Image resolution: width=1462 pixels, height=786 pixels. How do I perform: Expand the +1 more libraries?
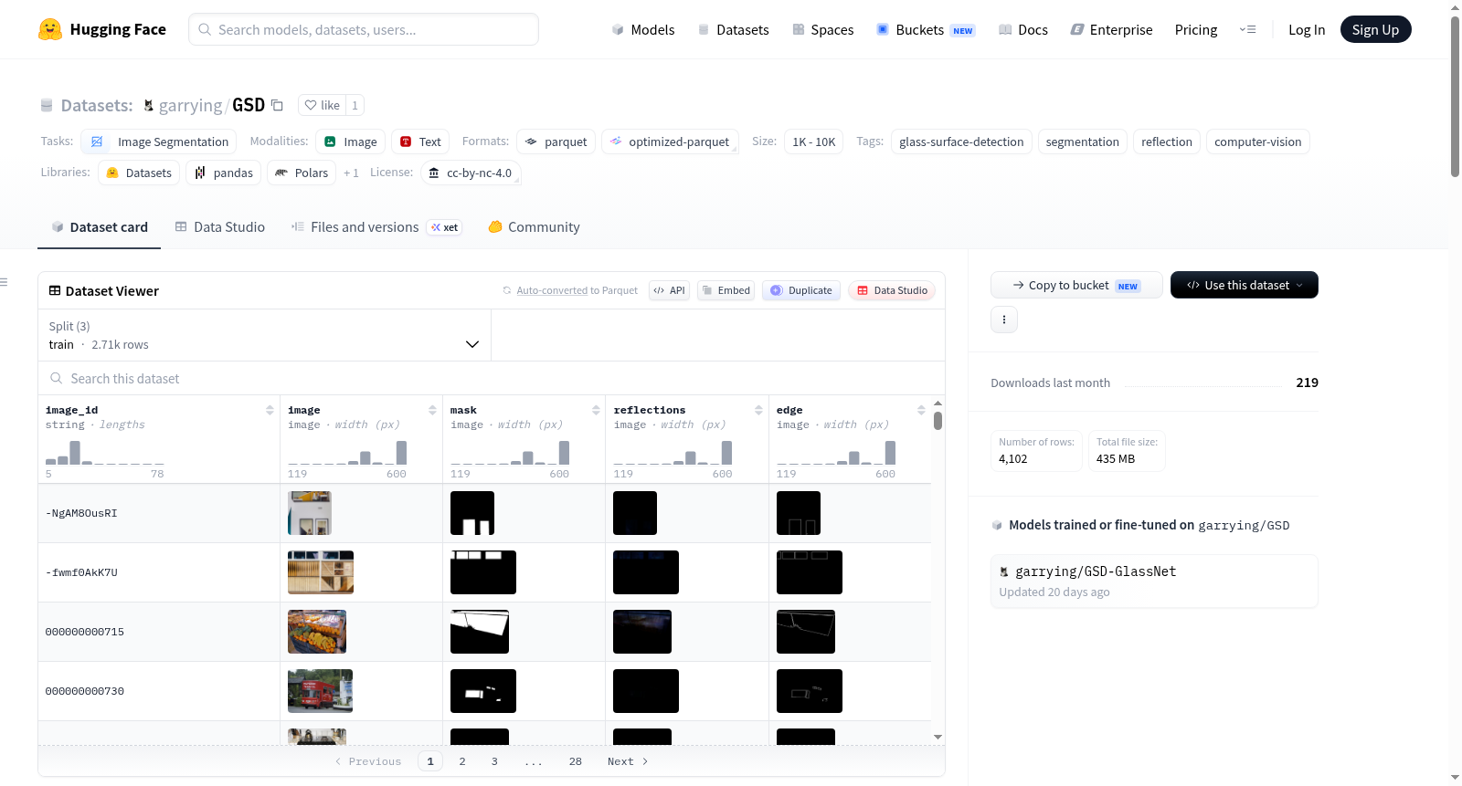click(x=351, y=173)
